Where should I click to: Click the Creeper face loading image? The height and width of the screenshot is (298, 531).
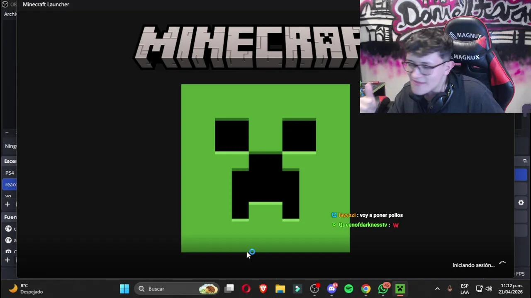pos(265,168)
